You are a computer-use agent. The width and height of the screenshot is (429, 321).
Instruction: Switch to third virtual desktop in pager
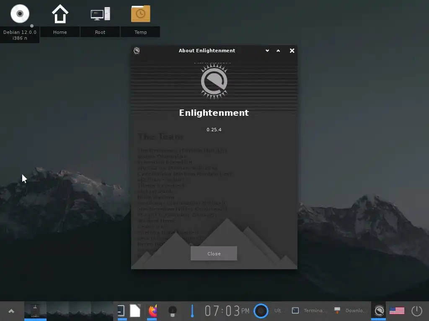point(80,311)
